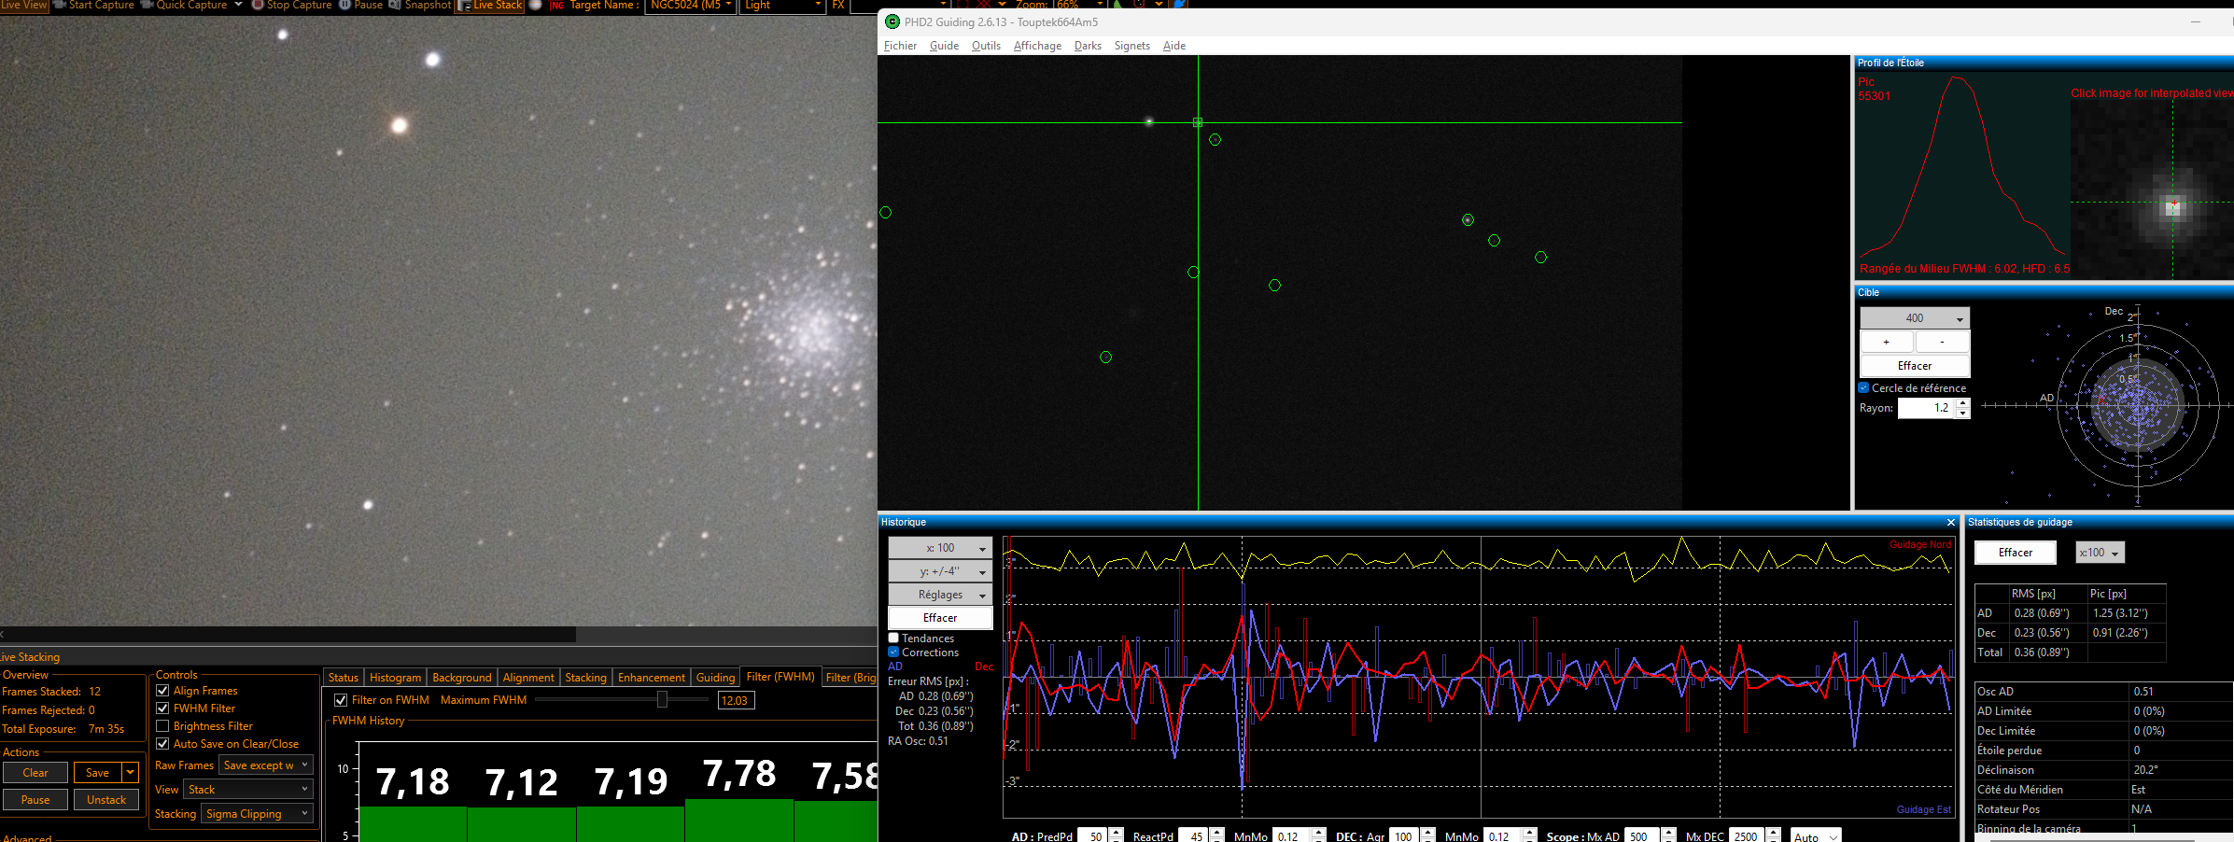Toggle Auto Save on Clear/Close checkbox
The width and height of the screenshot is (2234, 842).
(x=162, y=744)
